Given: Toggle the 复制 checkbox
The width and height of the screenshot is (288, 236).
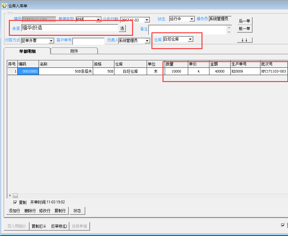Looking at the screenshot, I should tap(15, 202).
